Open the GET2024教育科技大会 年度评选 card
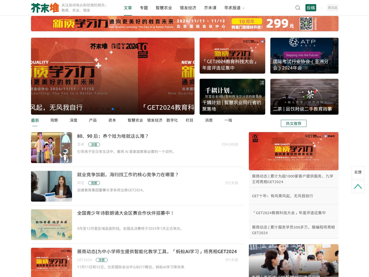Image resolution: width=369 pixels, height=277 pixels. (232, 56)
